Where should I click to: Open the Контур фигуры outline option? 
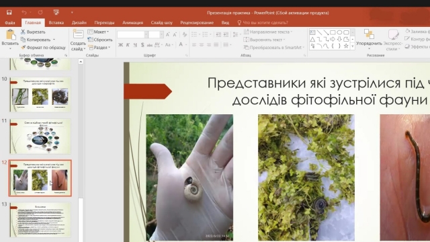(417, 39)
